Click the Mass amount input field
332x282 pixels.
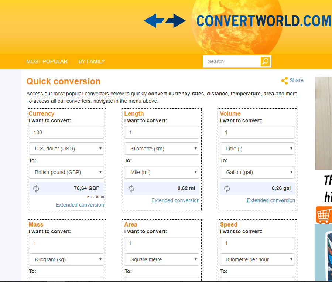66,243
